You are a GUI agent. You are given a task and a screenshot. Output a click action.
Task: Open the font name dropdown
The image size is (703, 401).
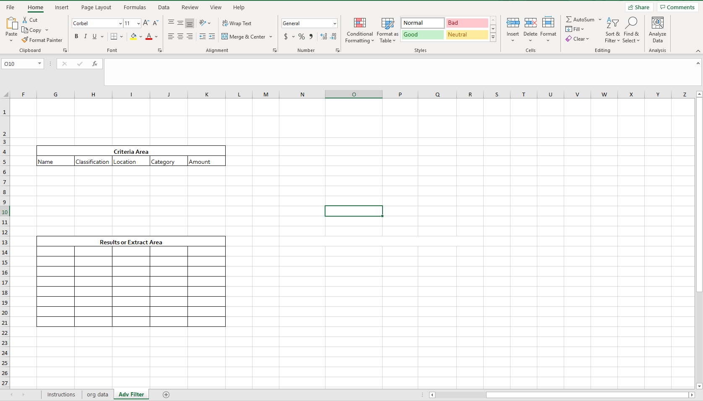tap(120, 23)
